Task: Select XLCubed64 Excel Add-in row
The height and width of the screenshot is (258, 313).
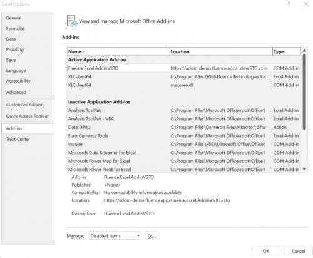Action: point(184,76)
